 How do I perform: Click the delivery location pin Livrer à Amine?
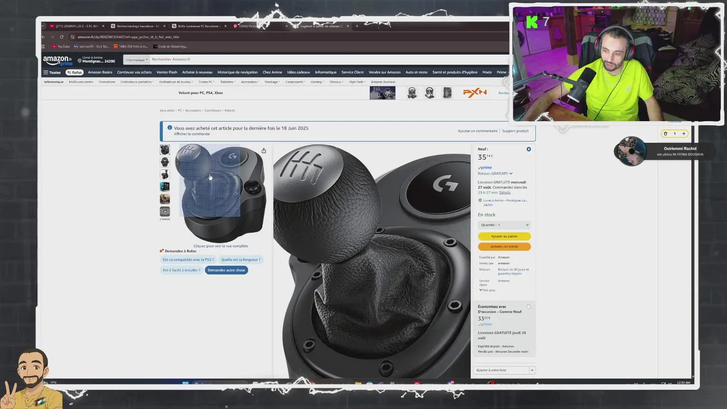pyautogui.click(x=96, y=60)
